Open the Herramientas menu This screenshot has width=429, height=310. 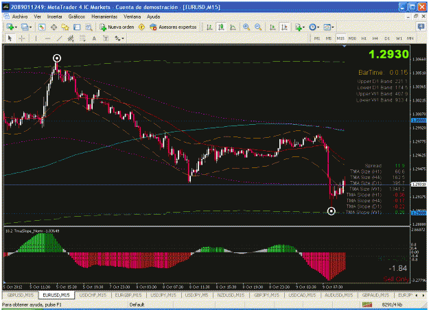(104, 16)
